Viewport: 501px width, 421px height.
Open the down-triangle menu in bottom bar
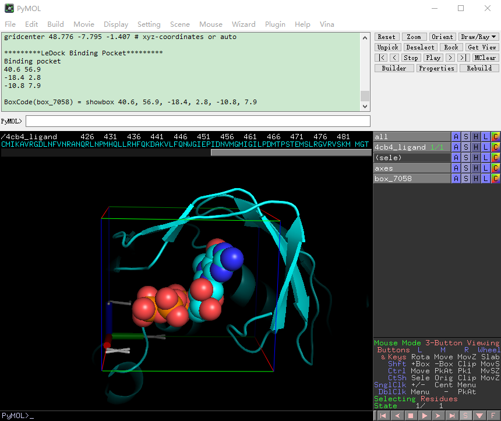click(479, 416)
